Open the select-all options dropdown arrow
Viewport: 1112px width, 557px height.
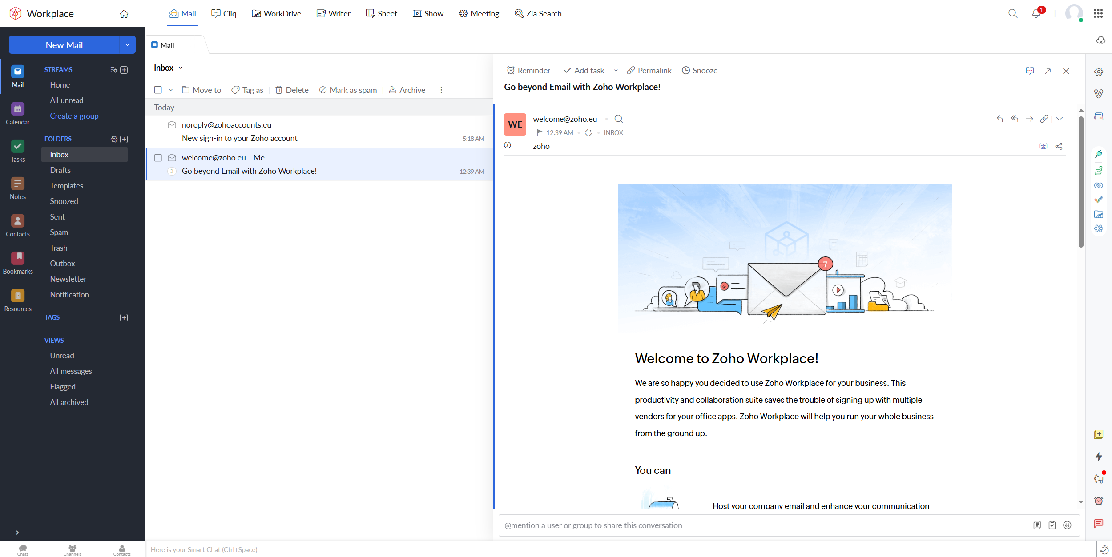pos(170,90)
